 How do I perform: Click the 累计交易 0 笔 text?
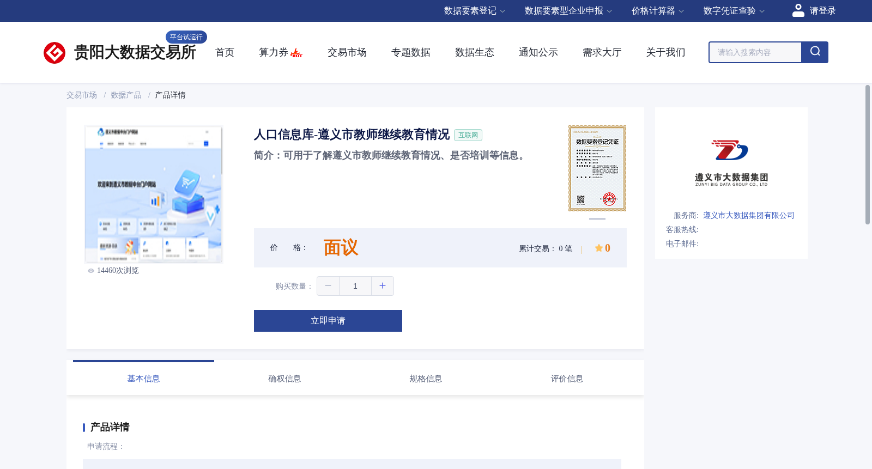point(546,249)
